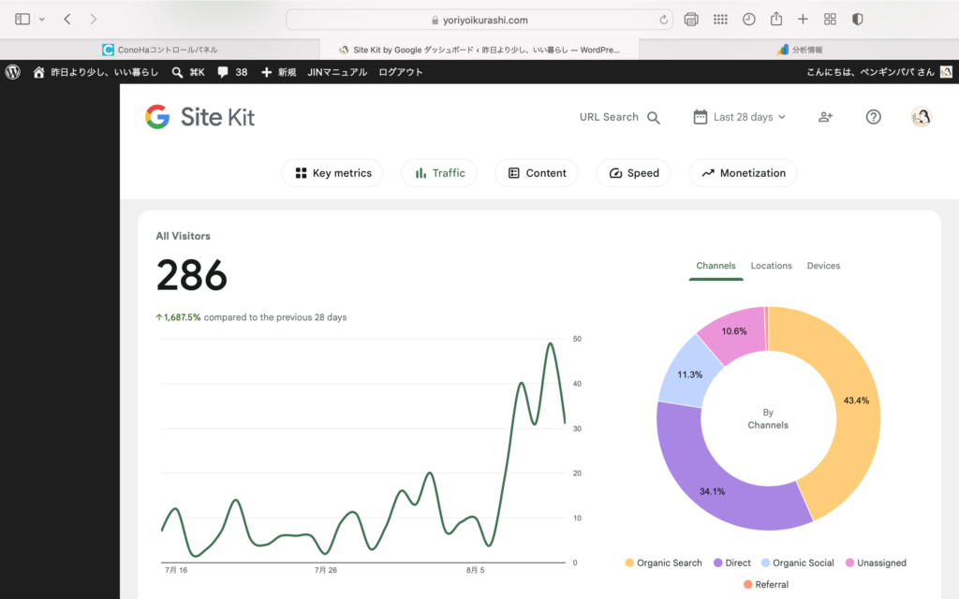This screenshot has width=959, height=599.
Task: Open the grid apps icon in toolbar
Action: (720, 20)
